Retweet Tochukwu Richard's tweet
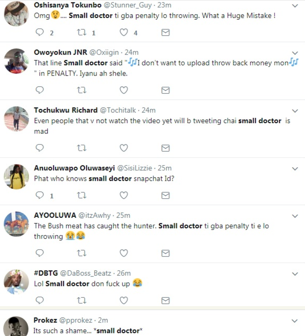305x336 pixels. (x=82, y=148)
